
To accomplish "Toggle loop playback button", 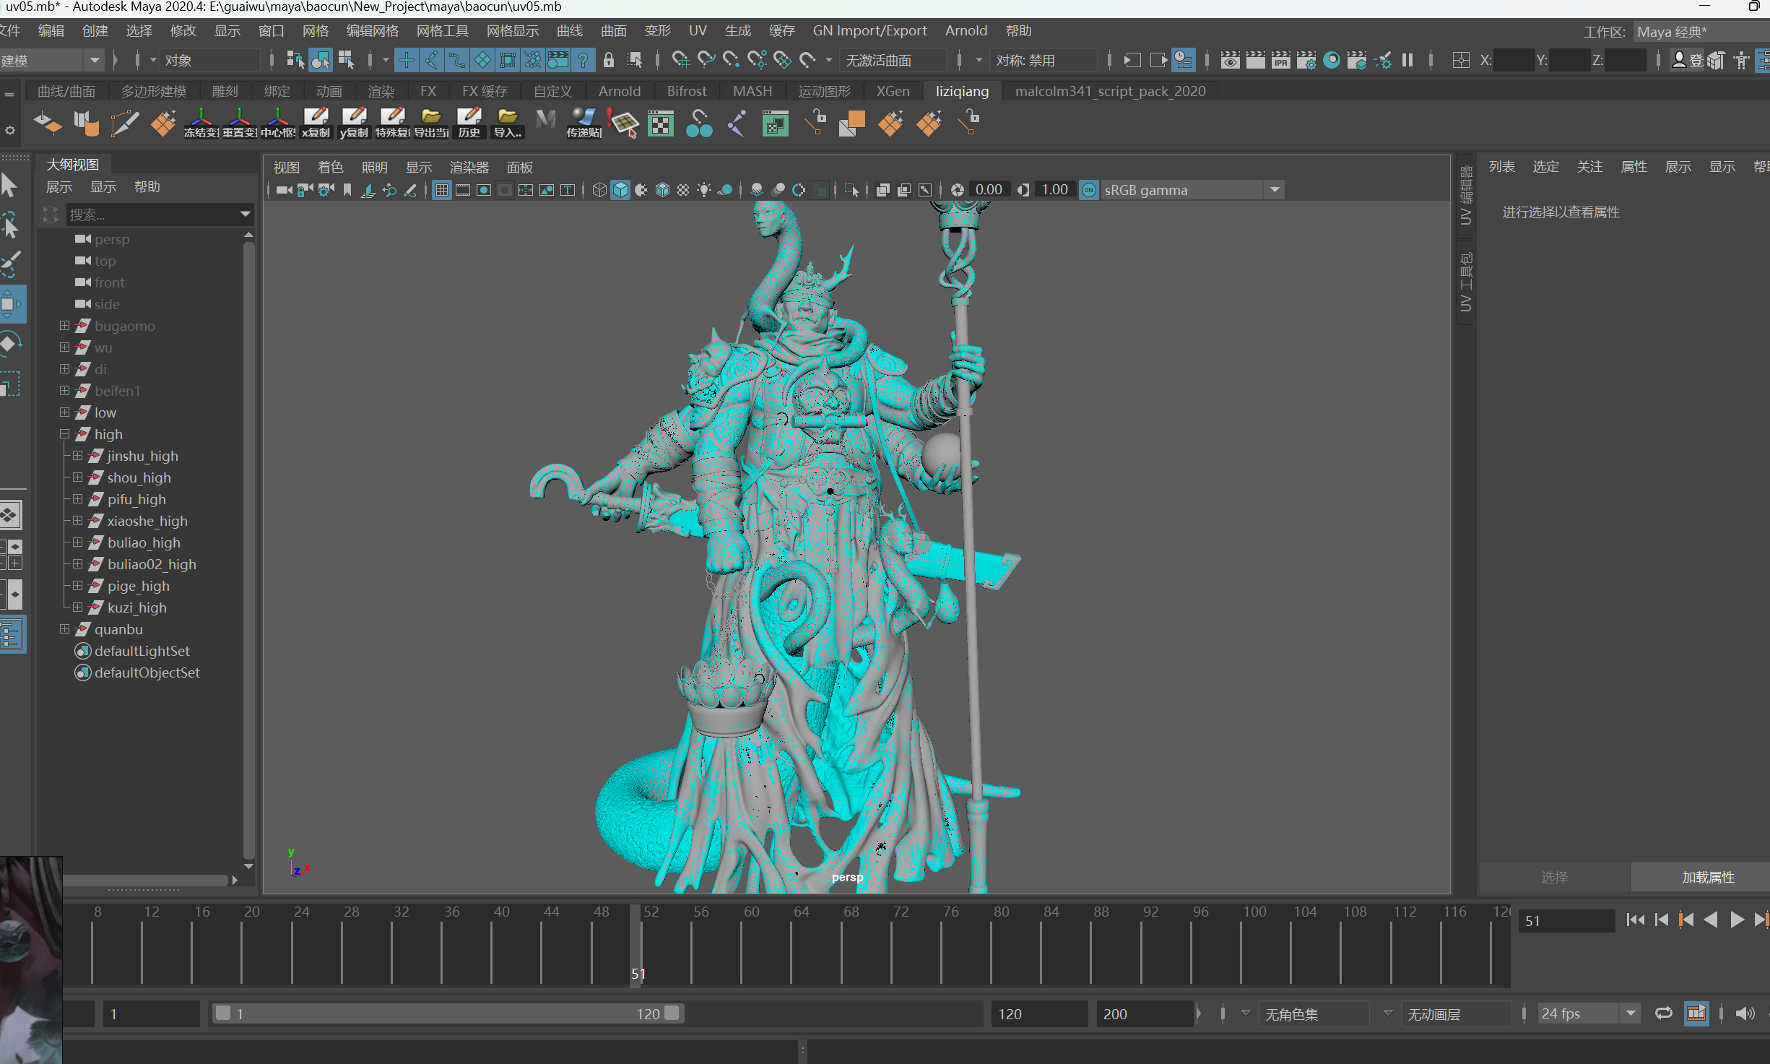I will 1663,1013.
